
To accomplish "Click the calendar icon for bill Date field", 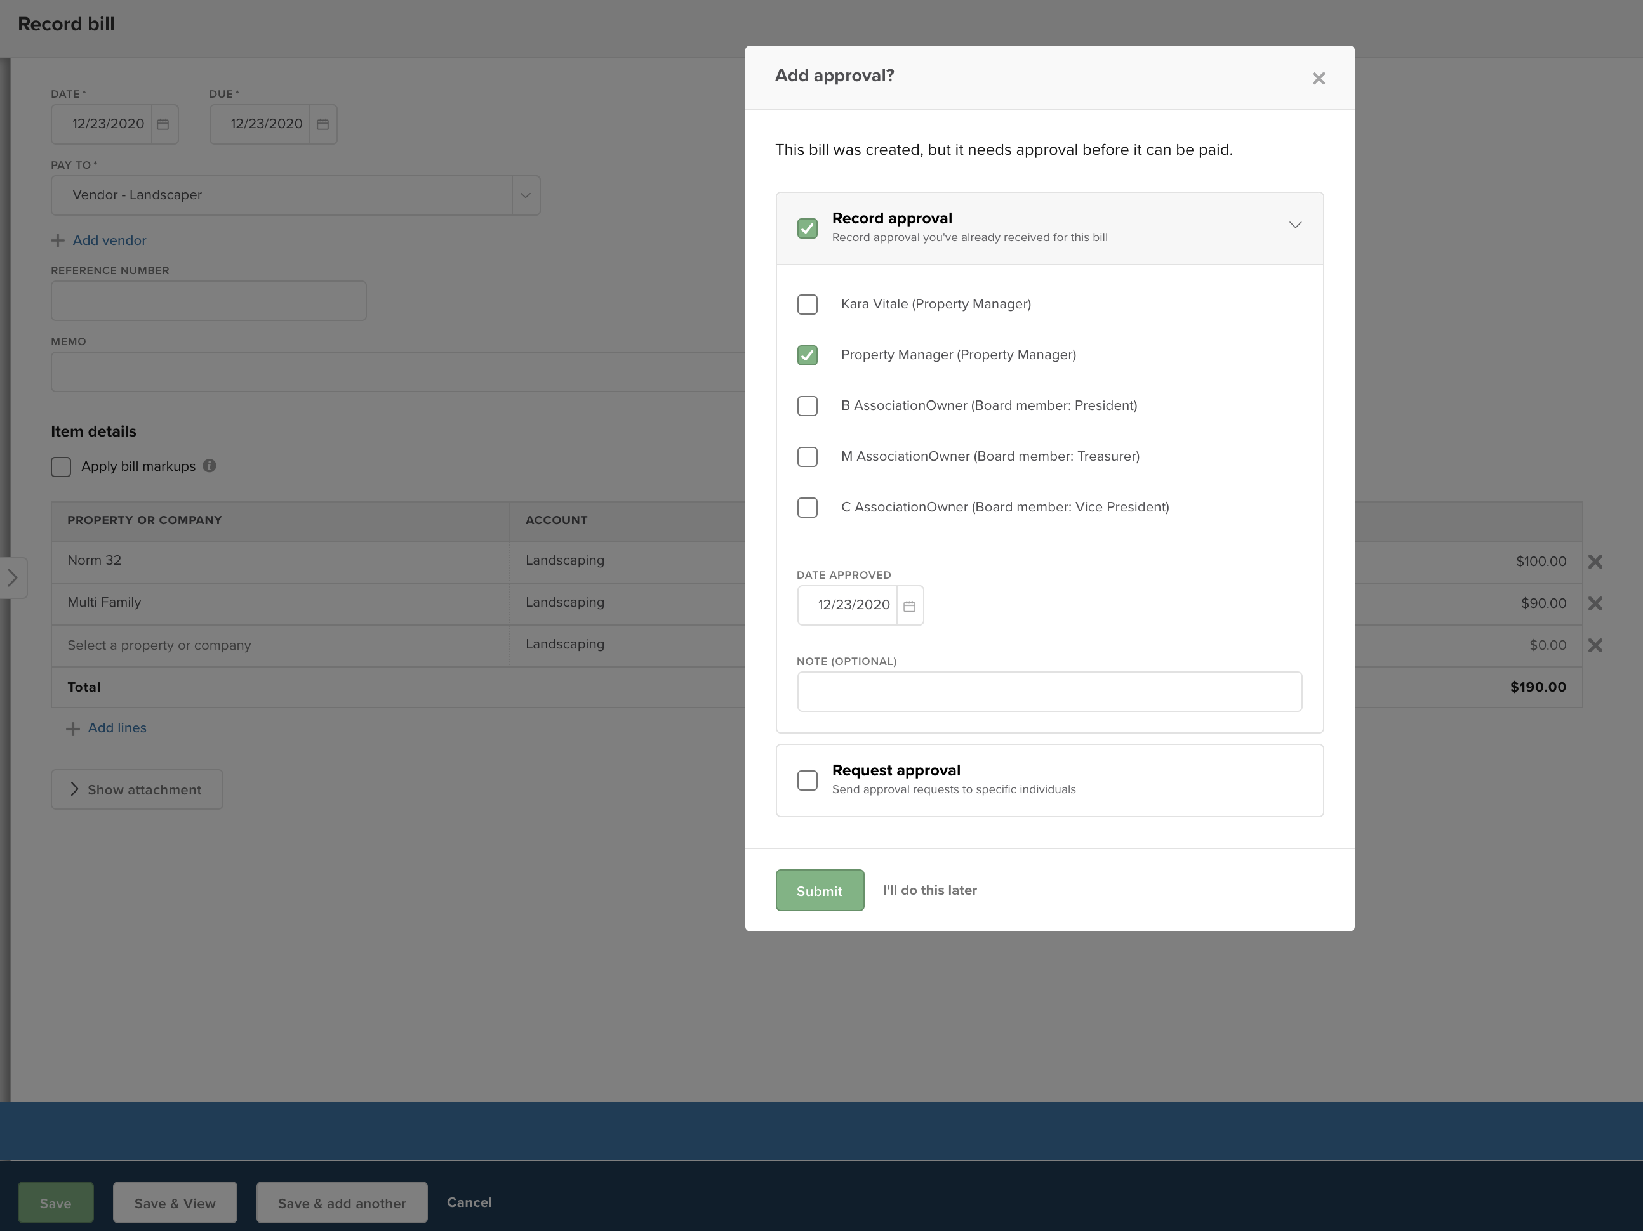I will point(163,124).
